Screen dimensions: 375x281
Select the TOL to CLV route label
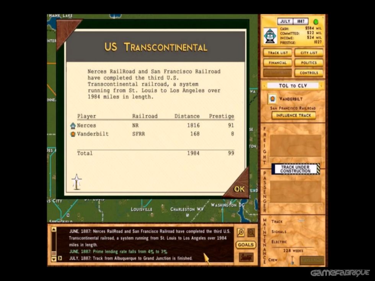[x=293, y=86]
